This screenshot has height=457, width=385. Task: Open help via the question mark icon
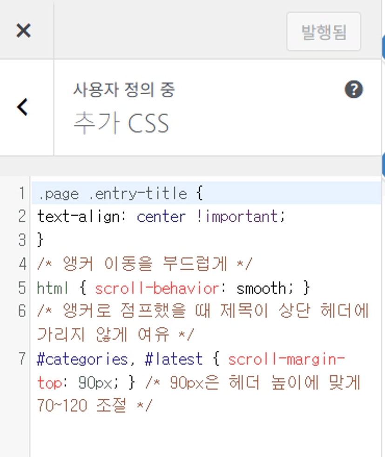pyautogui.click(x=353, y=89)
